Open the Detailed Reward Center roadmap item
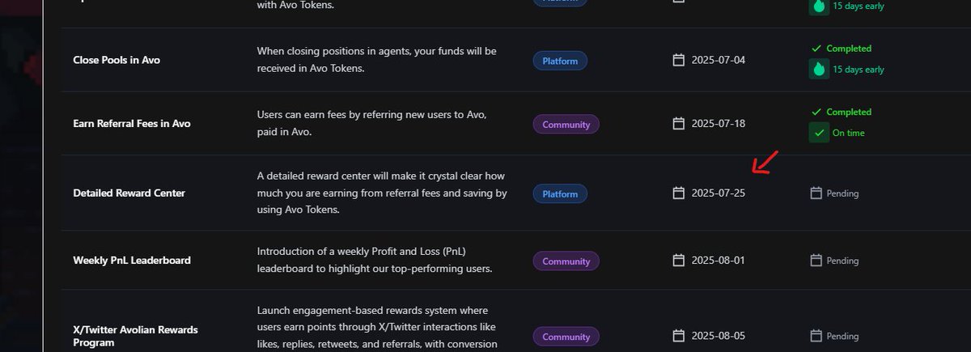The width and height of the screenshot is (971, 352). 129,193
